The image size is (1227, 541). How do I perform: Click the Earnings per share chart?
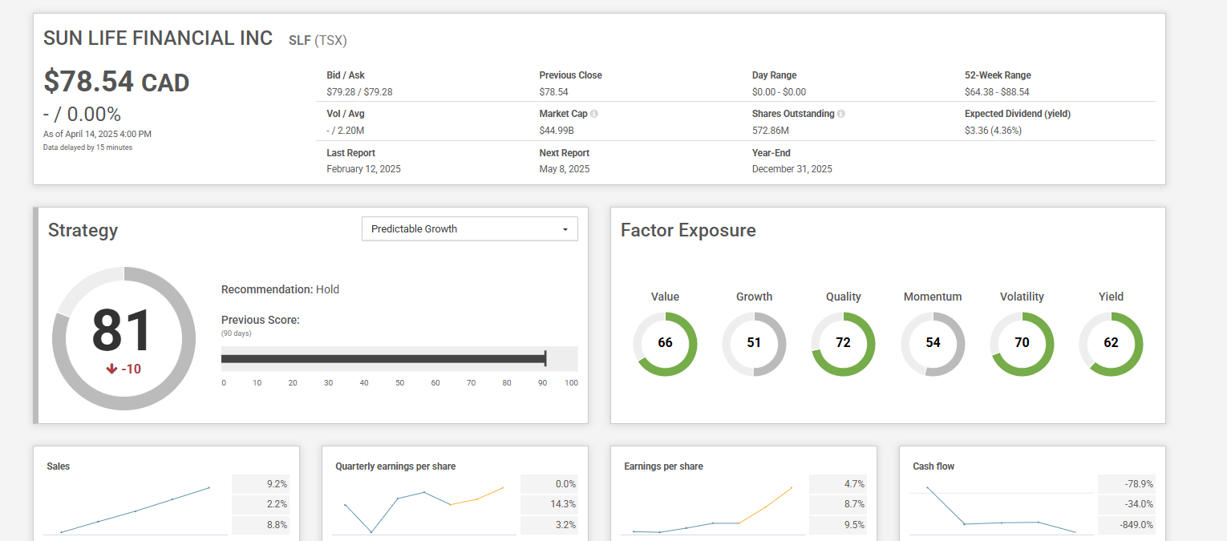(712, 510)
